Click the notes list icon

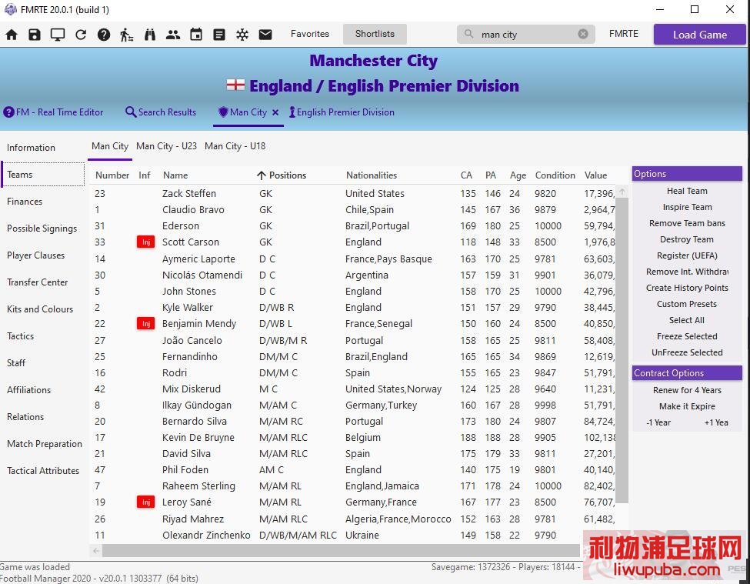[219, 35]
